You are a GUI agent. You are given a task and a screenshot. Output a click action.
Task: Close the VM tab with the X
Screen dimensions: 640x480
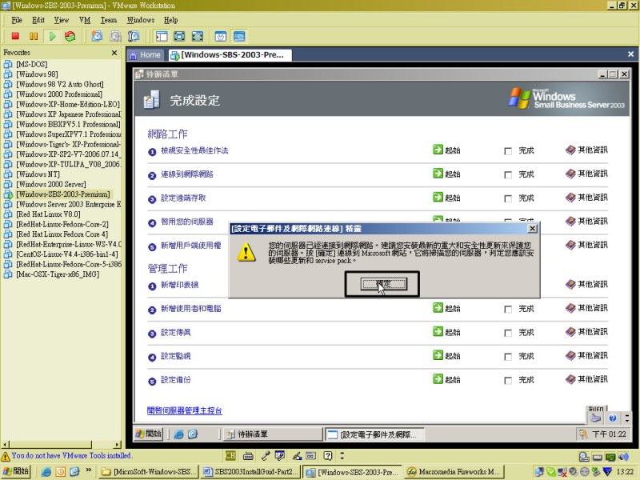pyautogui.click(x=630, y=54)
